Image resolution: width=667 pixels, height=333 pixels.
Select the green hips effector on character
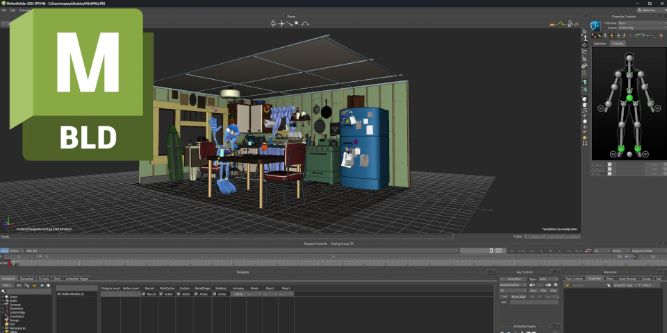[x=629, y=98]
